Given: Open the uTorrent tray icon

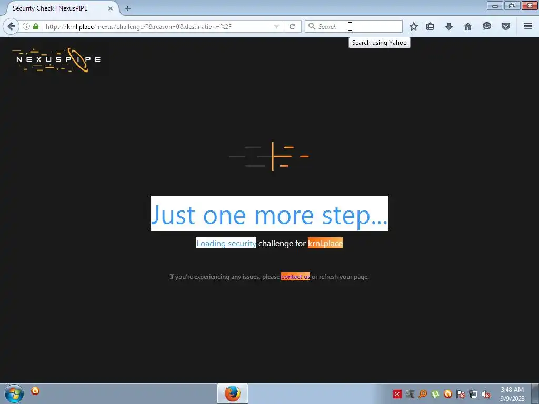Looking at the screenshot, I should tap(435, 394).
